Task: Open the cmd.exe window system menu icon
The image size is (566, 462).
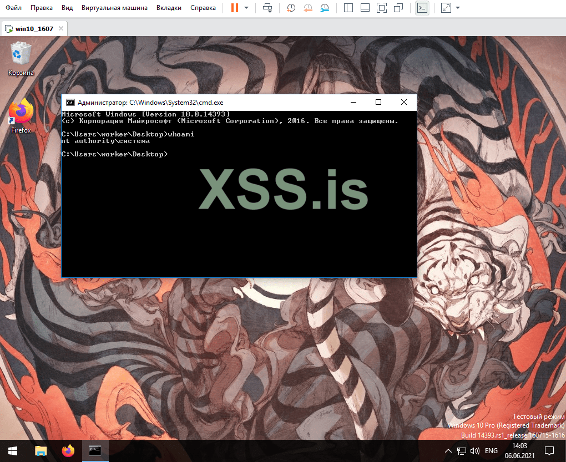Action: pyautogui.click(x=70, y=103)
